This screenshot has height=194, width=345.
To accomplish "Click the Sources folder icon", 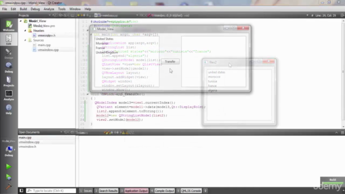I will [30, 40].
